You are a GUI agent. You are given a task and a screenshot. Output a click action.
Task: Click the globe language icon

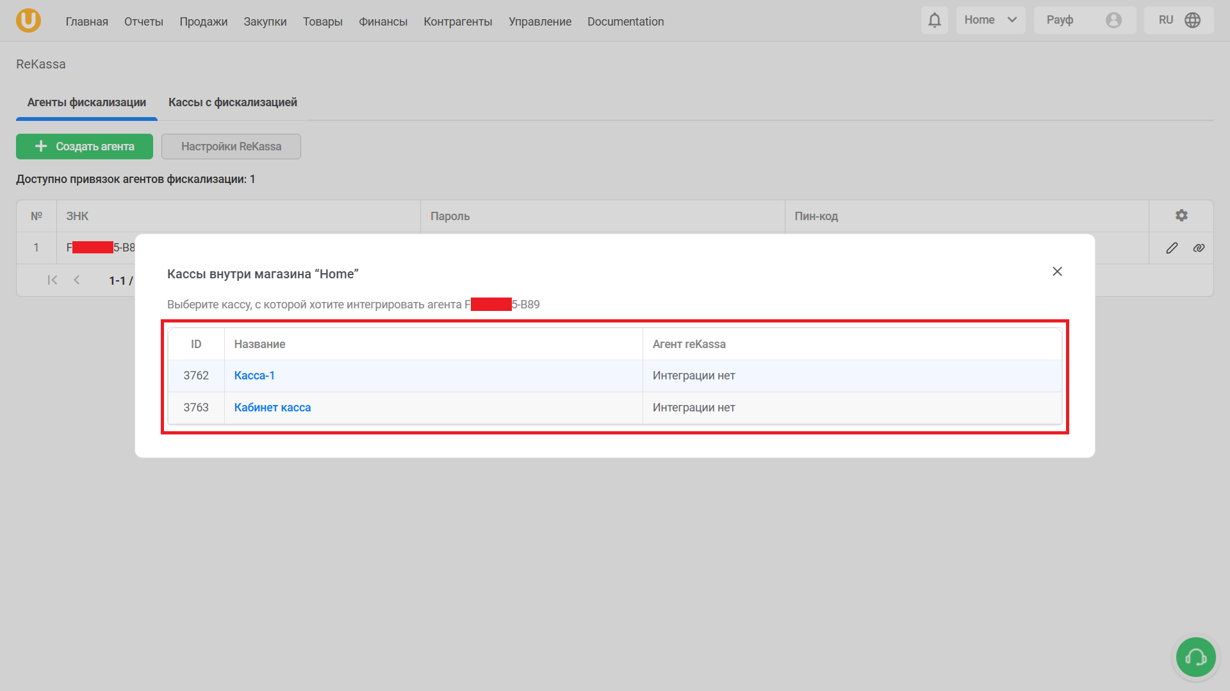pos(1192,20)
